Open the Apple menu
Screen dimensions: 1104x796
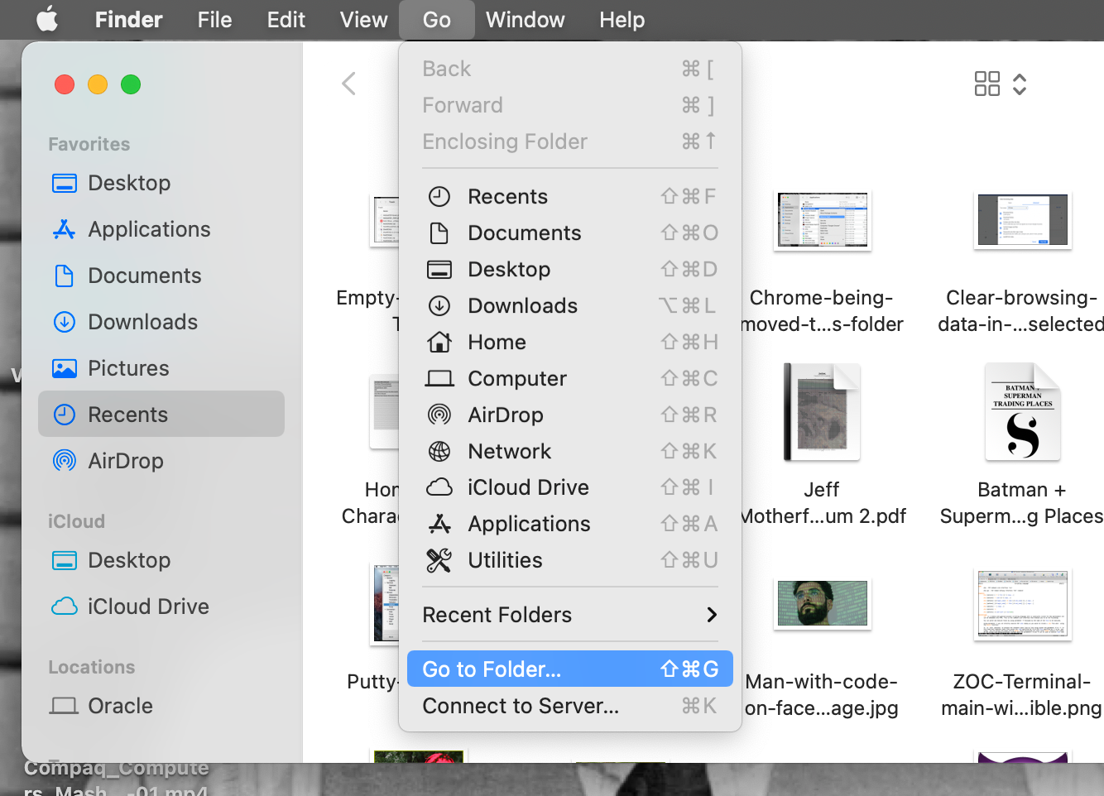click(x=46, y=19)
